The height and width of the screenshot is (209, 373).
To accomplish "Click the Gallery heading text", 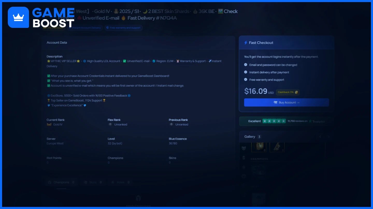I will pyautogui.click(x=250, y=137).
